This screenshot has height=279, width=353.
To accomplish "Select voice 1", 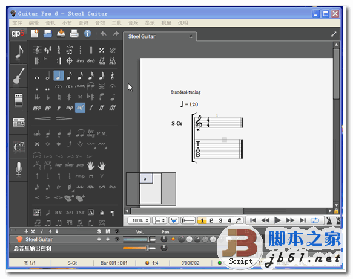I will [x=202, y=220].
